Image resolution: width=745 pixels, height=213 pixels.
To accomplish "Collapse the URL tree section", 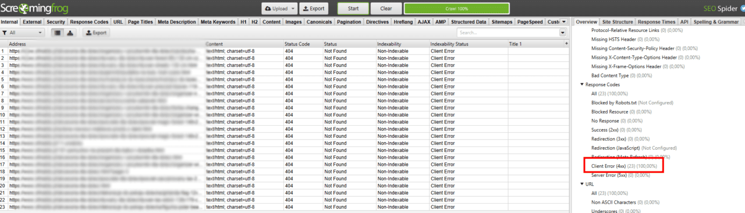I will tap(582, 184).
